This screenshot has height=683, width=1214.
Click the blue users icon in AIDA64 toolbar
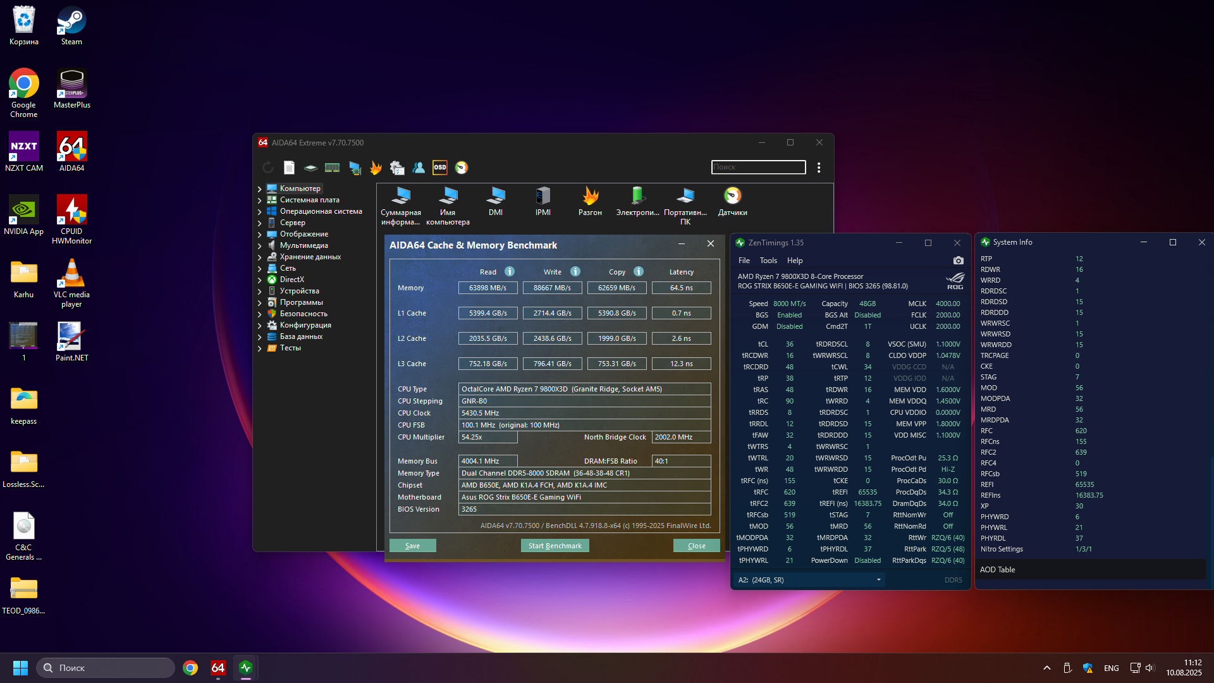click(419, 168)
